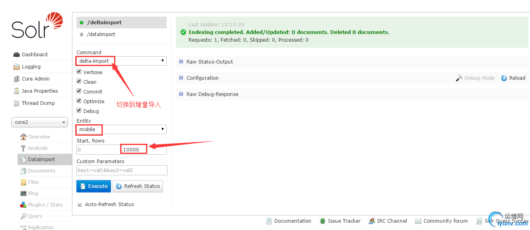Open Dashboard via its gauge icon
This screenshot has width=530, height=230.
17,55
